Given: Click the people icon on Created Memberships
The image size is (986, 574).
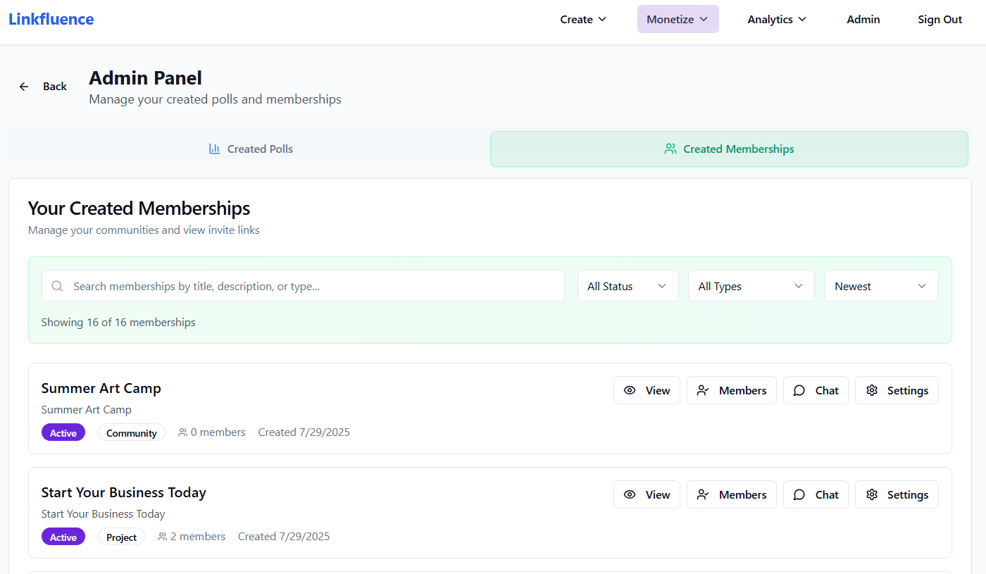Looking at the screenshot, I should pos(670,149).
